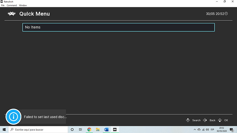Open the volume tray icon
Viewport: 237px width, 133px height.
[x=207, y=130]
